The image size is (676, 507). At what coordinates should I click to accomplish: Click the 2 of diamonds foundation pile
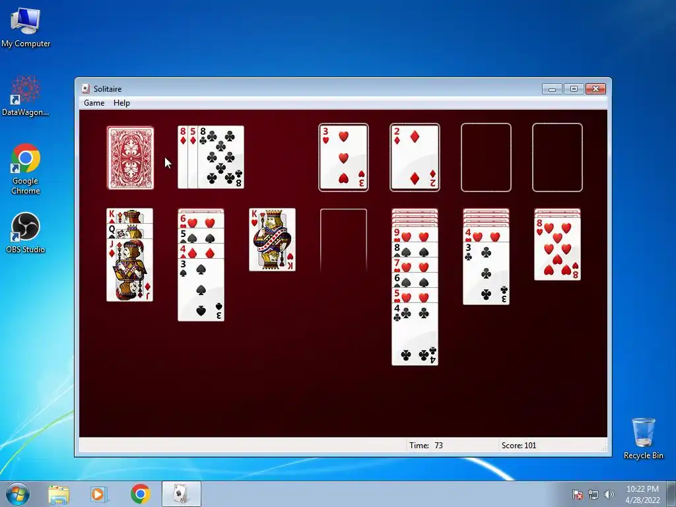[415, 157]
